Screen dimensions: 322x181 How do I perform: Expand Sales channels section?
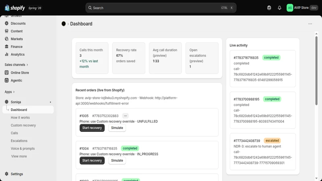16,65
